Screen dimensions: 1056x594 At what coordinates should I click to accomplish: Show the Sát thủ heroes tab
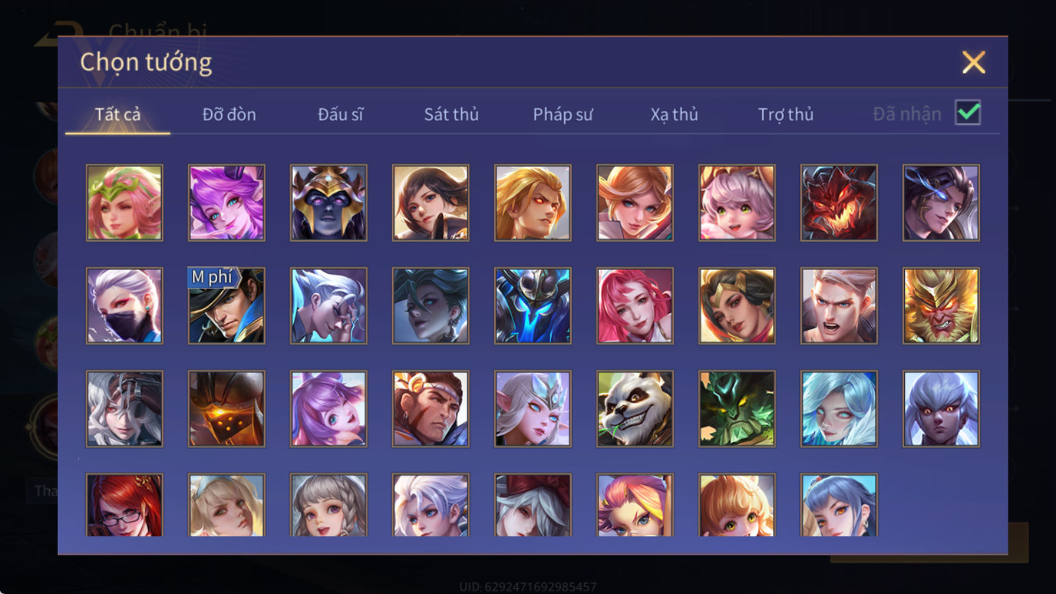coord(451,114)
